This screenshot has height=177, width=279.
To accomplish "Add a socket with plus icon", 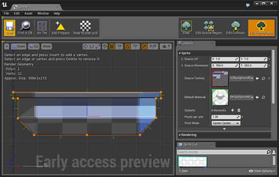I will 233,110.
